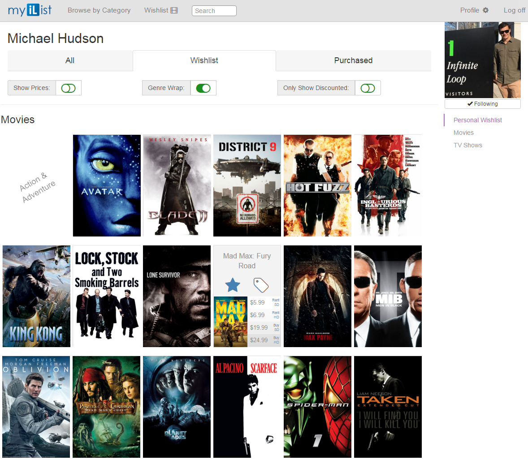The width and height of the screenshot is (528, 460).
Task: Open the Planet of the Apes poster
Action: point(177,407)
